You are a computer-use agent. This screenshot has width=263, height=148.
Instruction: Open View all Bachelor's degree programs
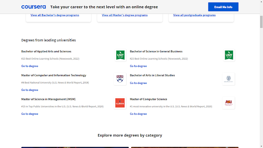tap(55, 15)
